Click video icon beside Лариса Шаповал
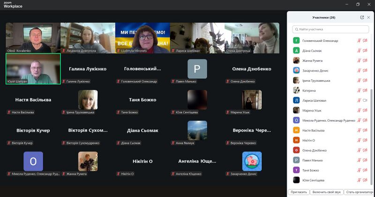This screenshot has width=375, height=197. tap(365, 100)
